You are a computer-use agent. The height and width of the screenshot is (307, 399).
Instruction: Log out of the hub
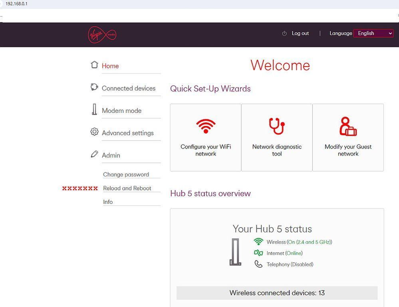coord(300,33)
